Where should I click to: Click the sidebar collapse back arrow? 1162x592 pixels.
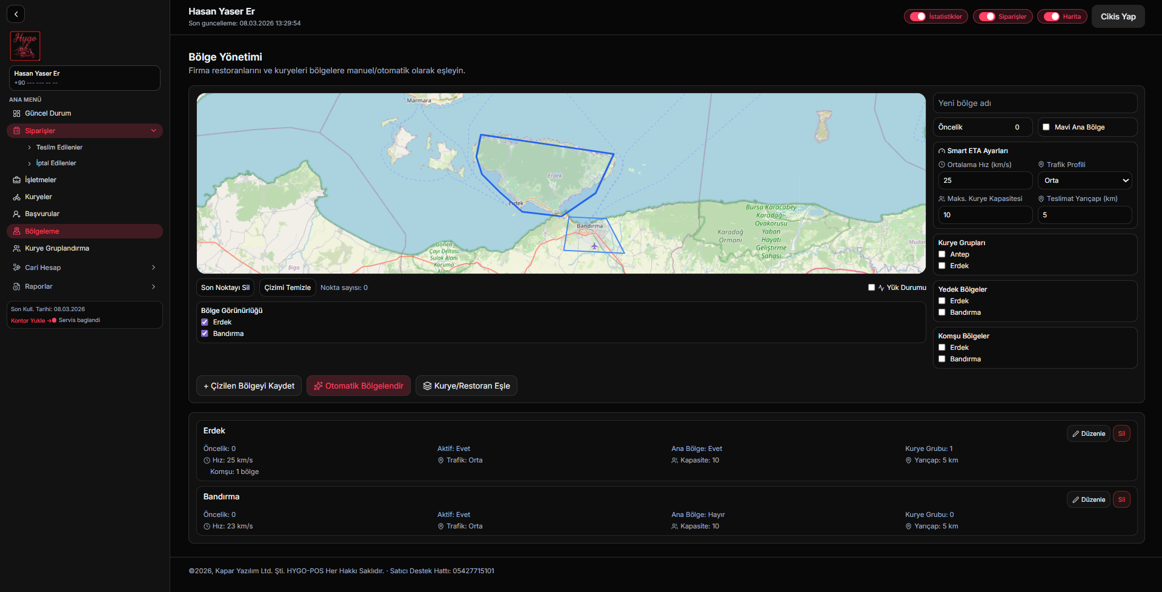[16, 14]
